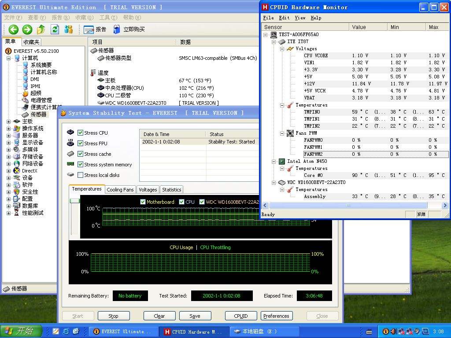451x338 pixels.
Task: Collapse the Fans PWM node
Action: 282,133
